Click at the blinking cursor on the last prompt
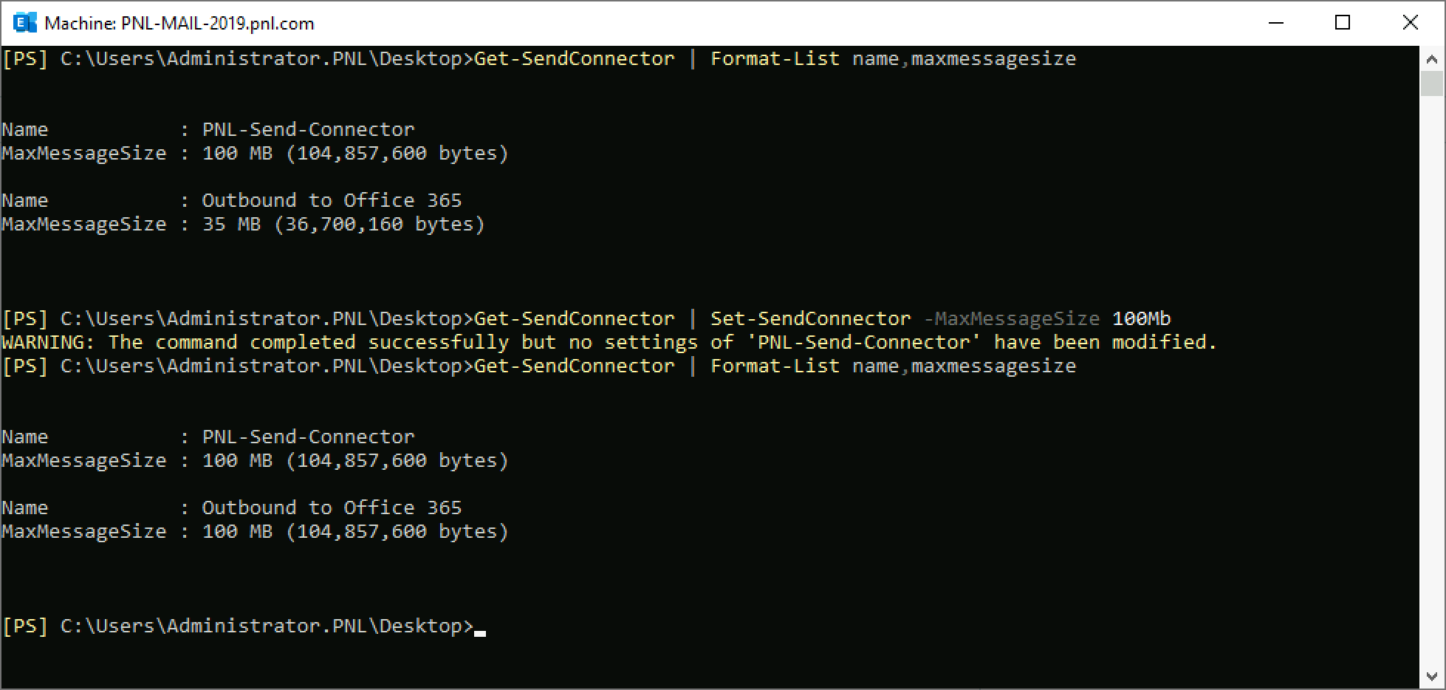The width and height of the screenshot is (1446, 690). tap(480, 632)
